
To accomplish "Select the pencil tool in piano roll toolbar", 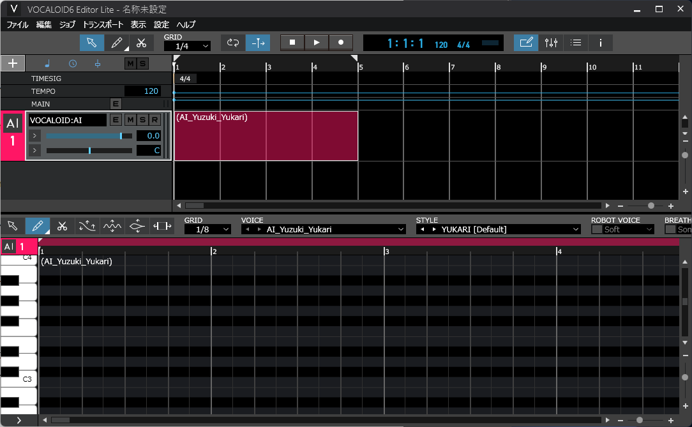I will tap(38, 226).
